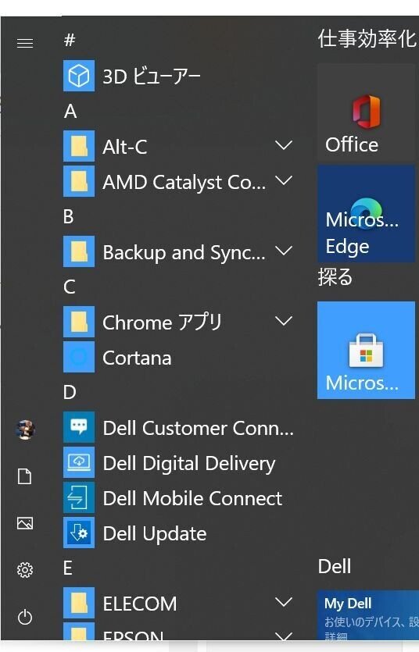Expand the Backup and Sync chevron
The image size is (419, 652).
tap(284, 251)
